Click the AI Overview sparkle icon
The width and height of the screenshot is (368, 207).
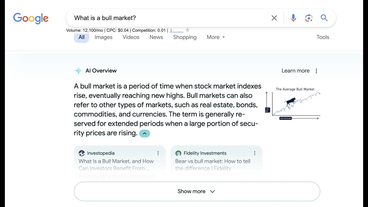[x=78, y=71]
